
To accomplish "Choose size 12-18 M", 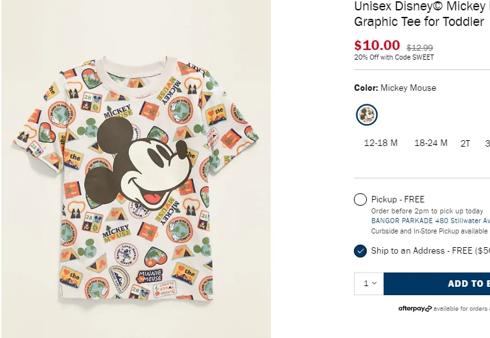I will click(380, 143).
